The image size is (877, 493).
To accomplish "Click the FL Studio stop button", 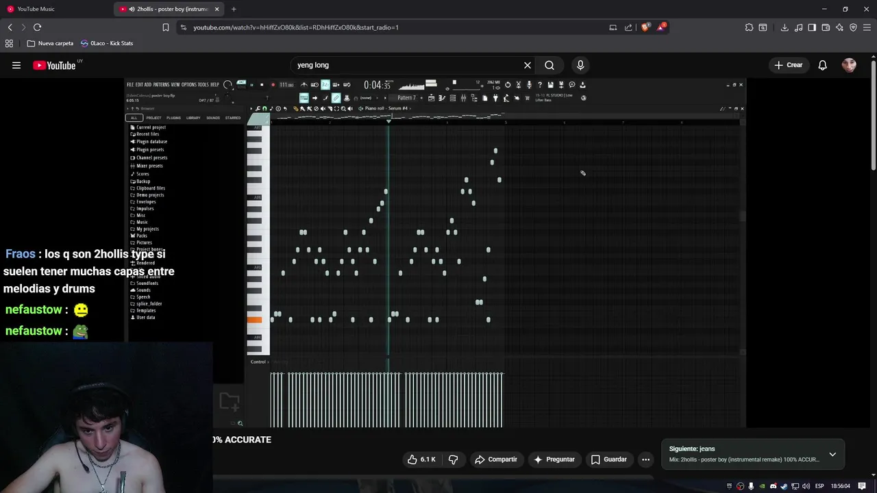I will click(262, 85).
